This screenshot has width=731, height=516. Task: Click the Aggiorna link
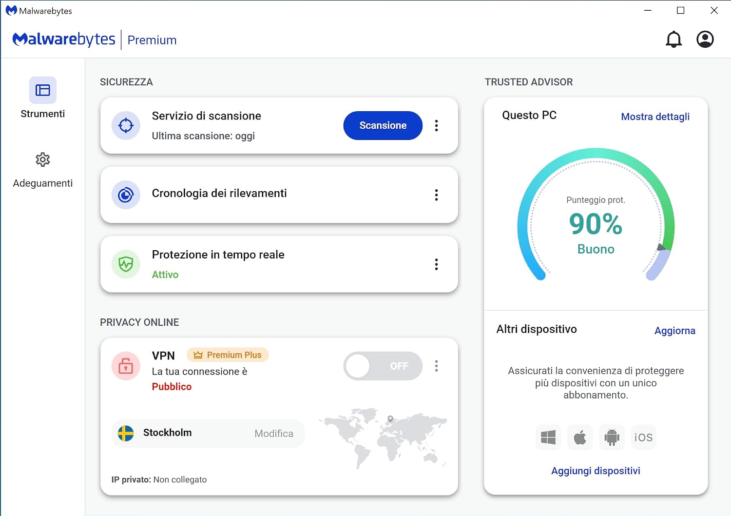click(674, 331)
